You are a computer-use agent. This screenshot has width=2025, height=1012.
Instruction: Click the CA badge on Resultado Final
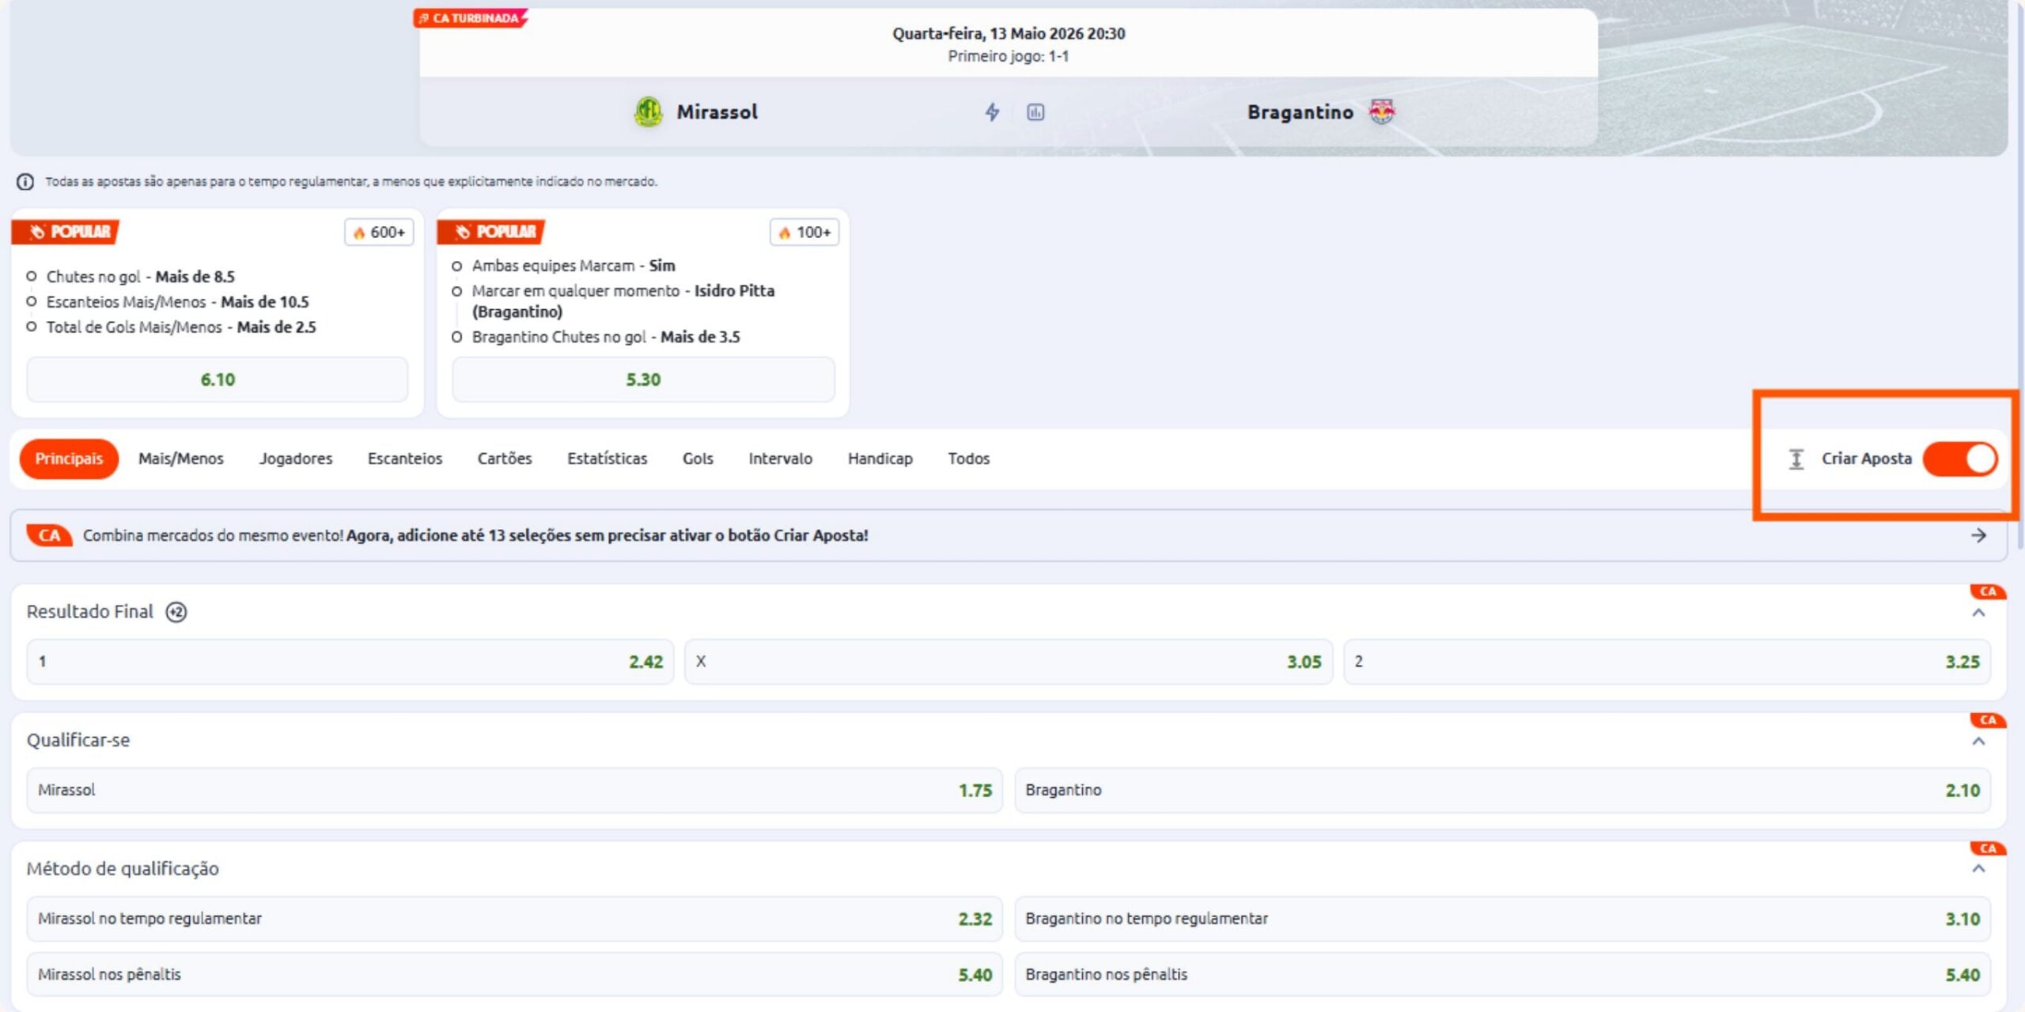[1988, 591]
